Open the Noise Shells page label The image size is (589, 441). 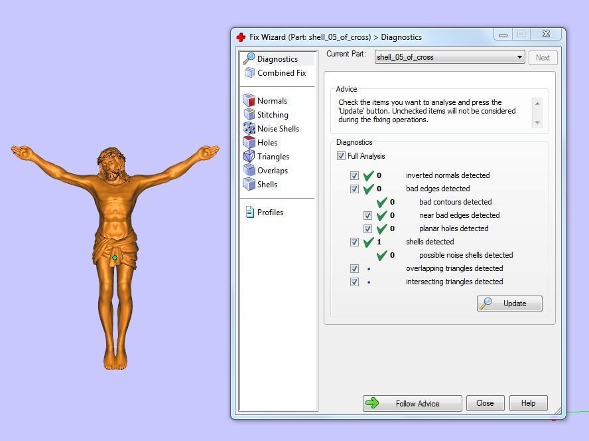coord(279,129)
